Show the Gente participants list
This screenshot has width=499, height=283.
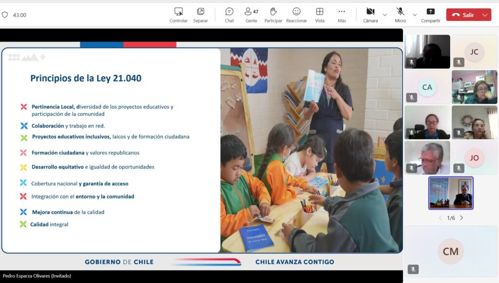[251, 15]
